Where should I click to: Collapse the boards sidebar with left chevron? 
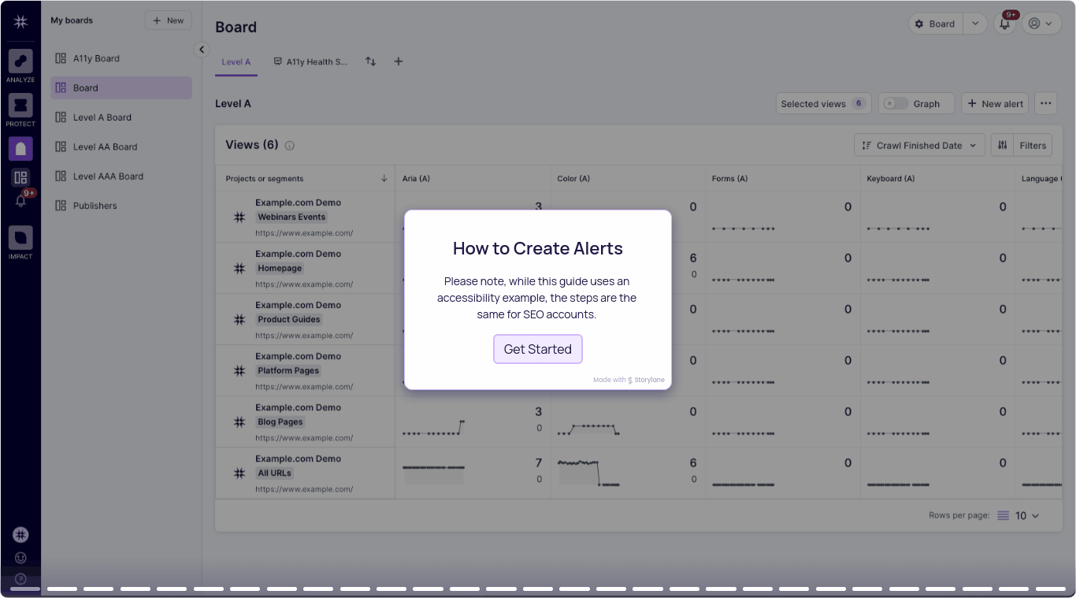click(202, 49)
